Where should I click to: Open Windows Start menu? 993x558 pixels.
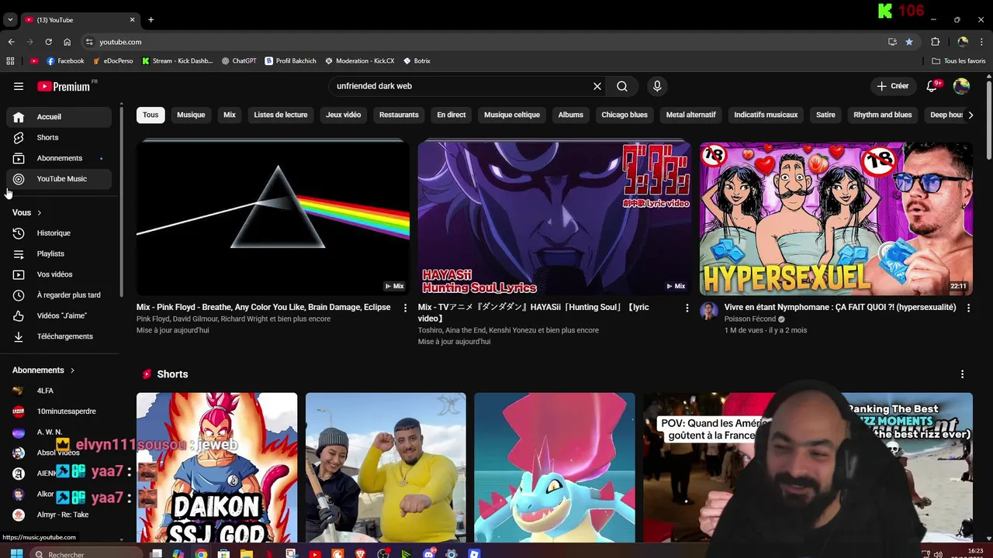pos(16,553)
